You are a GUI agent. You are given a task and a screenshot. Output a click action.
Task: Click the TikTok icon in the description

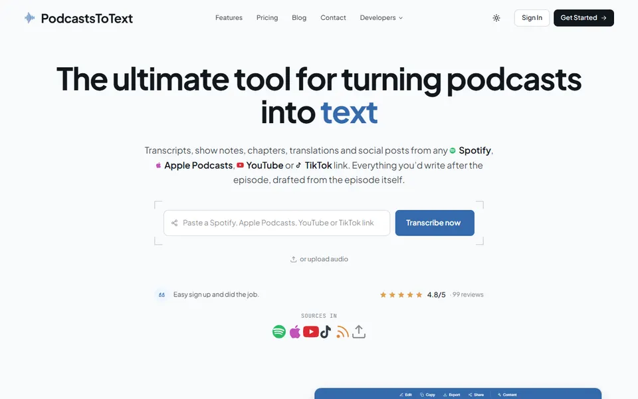298,166
